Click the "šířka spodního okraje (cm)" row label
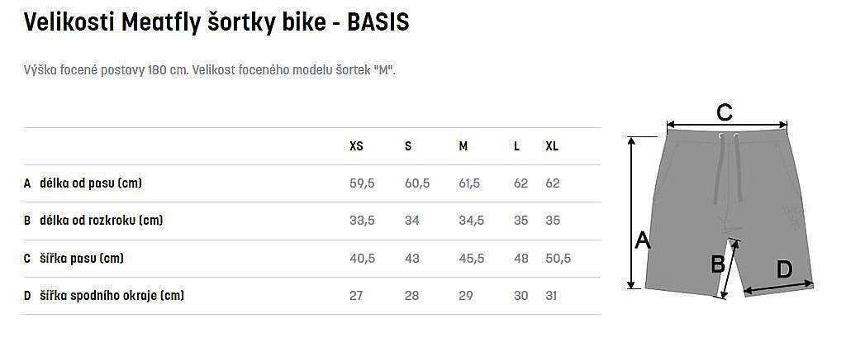 (x=112, y=296)
